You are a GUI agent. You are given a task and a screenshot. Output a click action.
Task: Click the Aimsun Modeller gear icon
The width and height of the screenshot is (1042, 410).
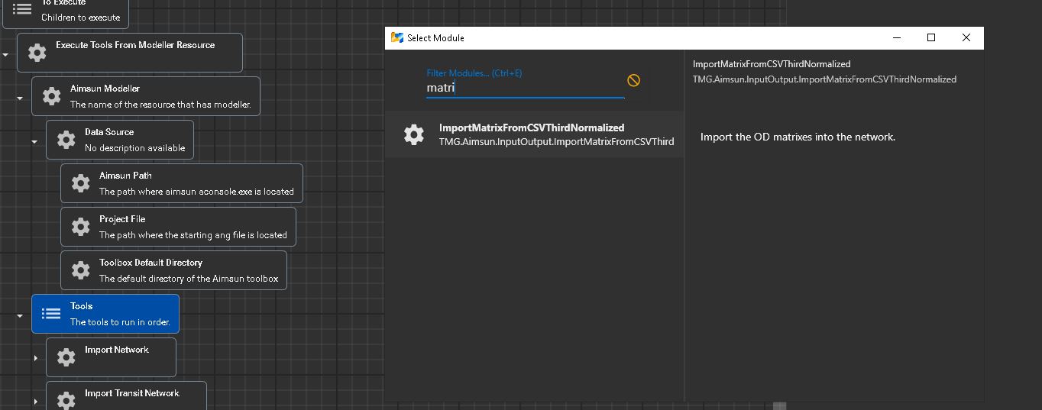(51, 96)
